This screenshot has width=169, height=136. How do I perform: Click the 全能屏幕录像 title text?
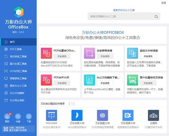click(x=105, y=51)
